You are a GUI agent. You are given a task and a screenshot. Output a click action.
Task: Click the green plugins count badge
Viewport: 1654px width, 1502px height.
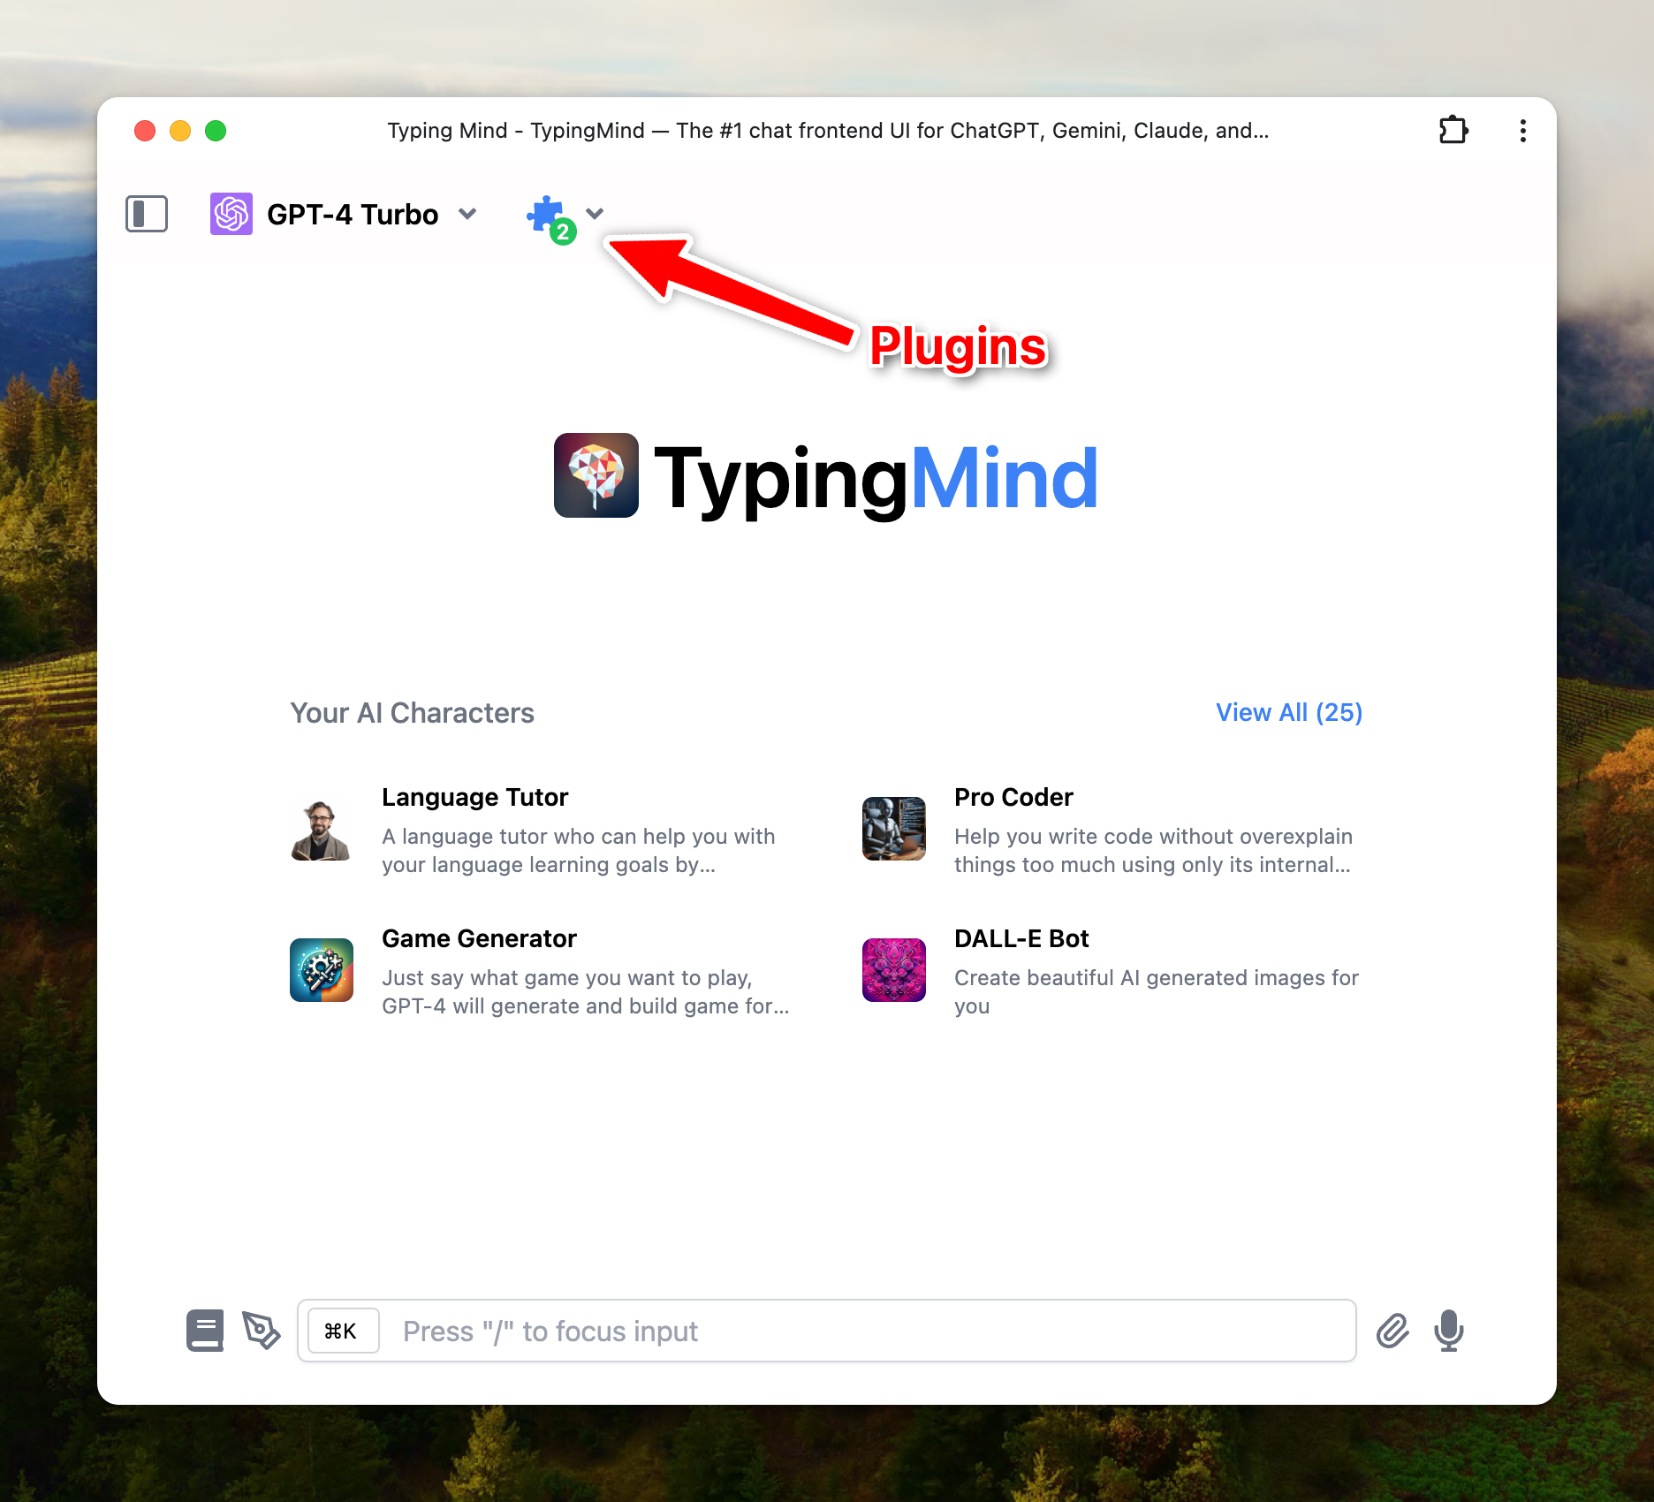coord(563,232)
